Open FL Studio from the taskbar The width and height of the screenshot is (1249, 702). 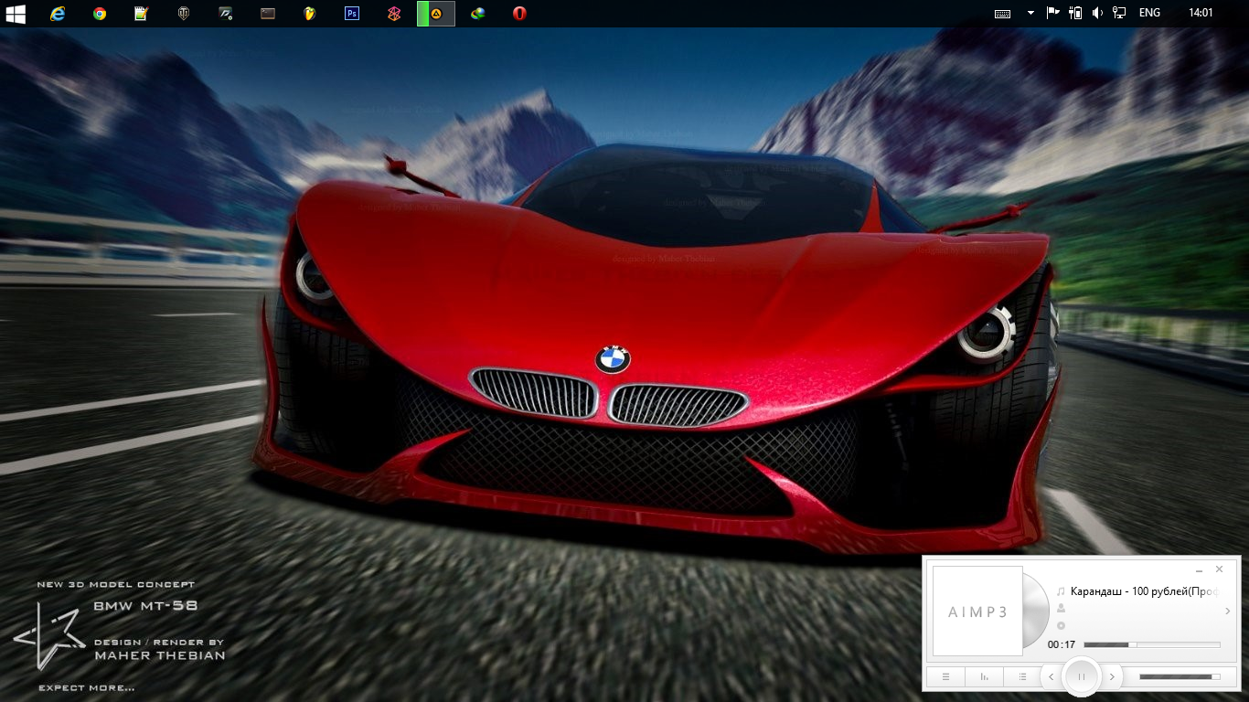click(x=310, y=14)
